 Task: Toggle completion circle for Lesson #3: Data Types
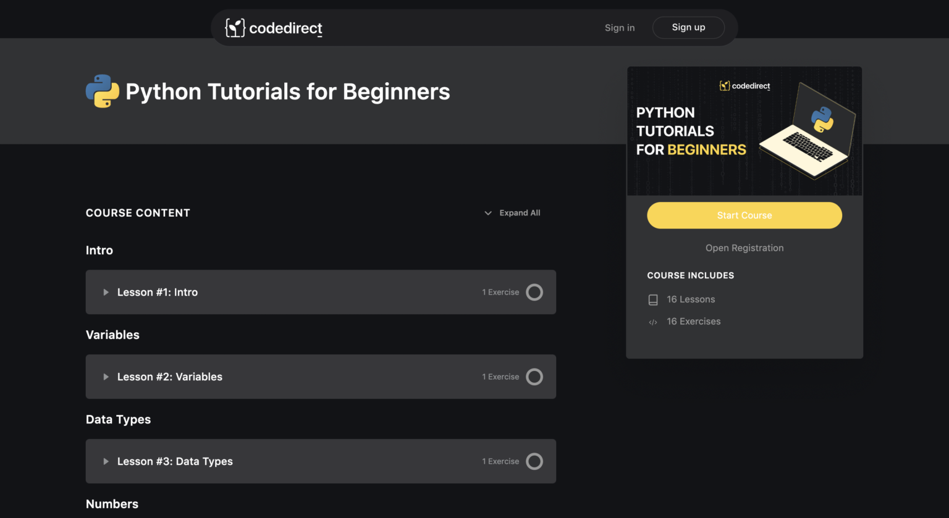tap(534, 461)
